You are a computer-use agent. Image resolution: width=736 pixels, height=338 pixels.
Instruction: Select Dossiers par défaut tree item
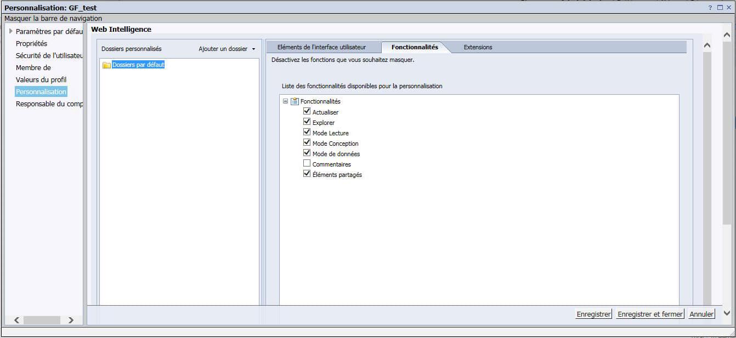(x=138, y=65)
